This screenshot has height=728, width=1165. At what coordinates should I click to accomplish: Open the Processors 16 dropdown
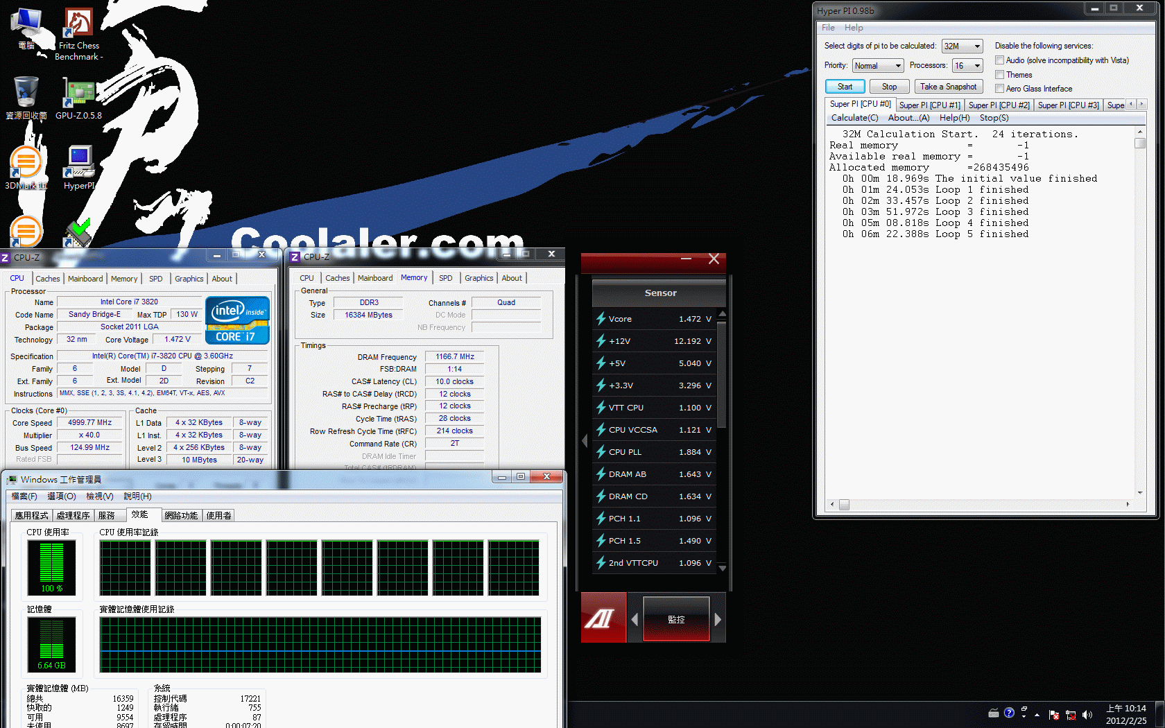tap(967, 65)
